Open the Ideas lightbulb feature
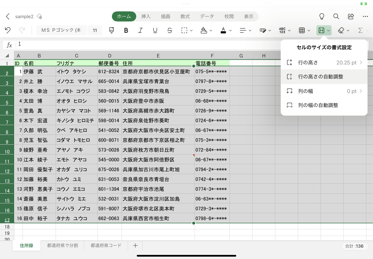This screenshot has height=259, width=373. click(321, 16)
